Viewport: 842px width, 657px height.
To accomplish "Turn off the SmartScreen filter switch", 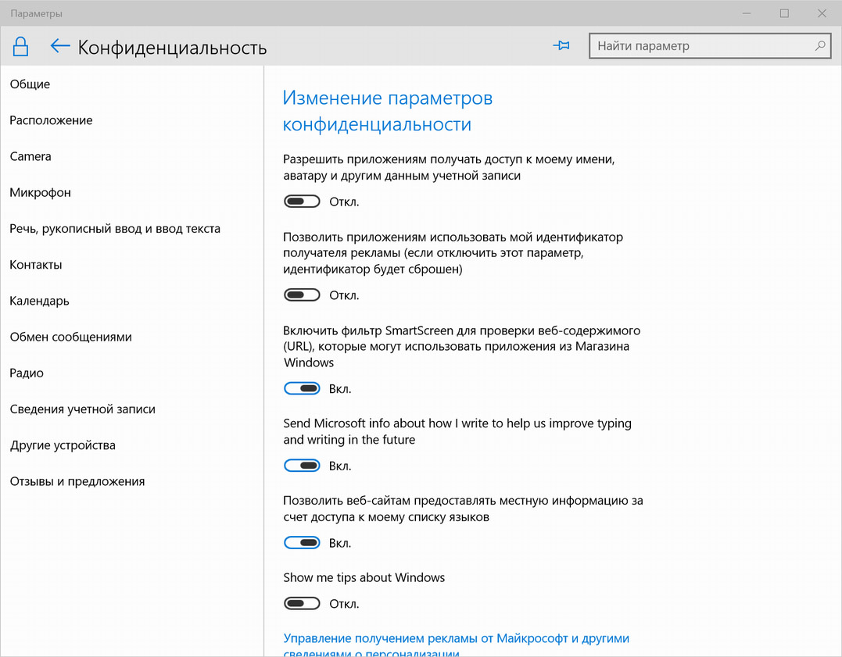I will (x=302, y=388).
